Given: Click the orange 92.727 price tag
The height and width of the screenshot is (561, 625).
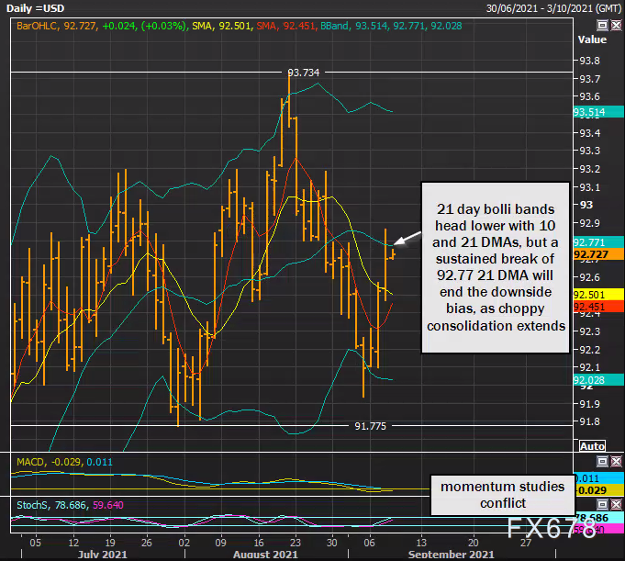Looking at the screenshot, I should pyautogui.click(x=589, y=254).
